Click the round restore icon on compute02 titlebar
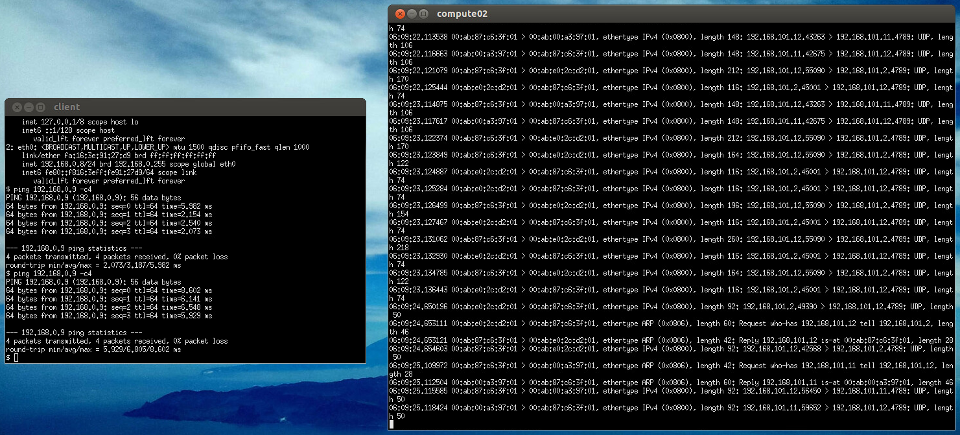 point(422,13)
